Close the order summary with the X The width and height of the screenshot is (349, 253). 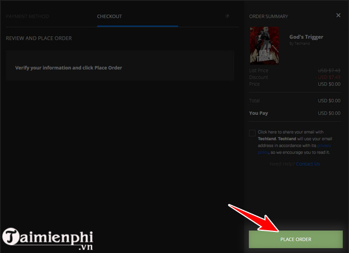pyautogui.click(x=338, y=16)
